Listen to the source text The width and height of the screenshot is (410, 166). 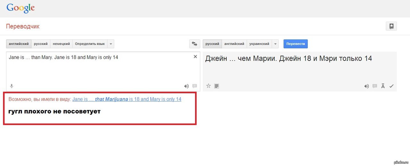click(186, 86)
